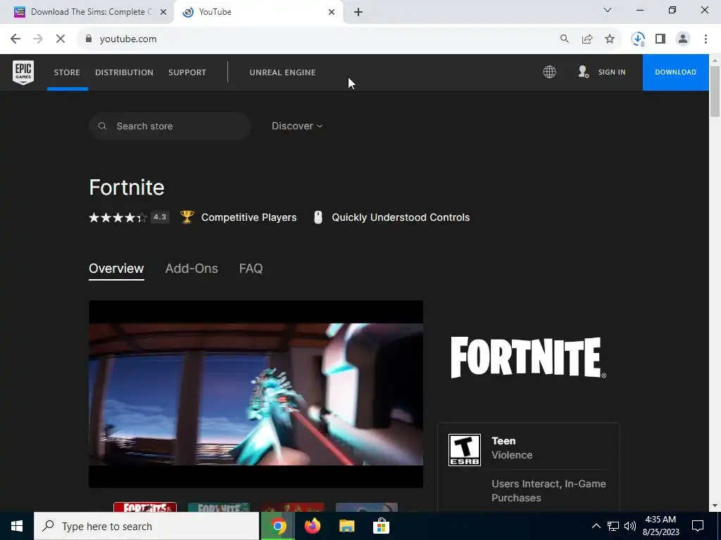Click the page vertical scrollbar thumb
The width and height of the screenshot is (721, 540).
(x=715, y=91)
